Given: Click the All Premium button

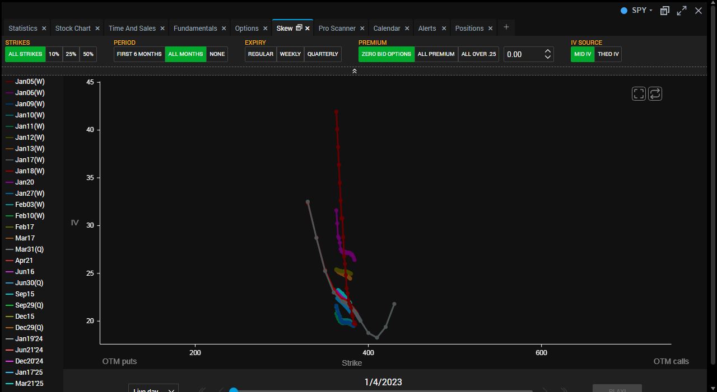Looking at the screenshot, I should coord(436,54).
